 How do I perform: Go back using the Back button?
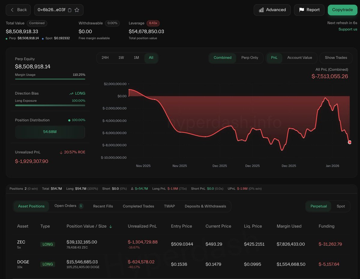point(18,10)
